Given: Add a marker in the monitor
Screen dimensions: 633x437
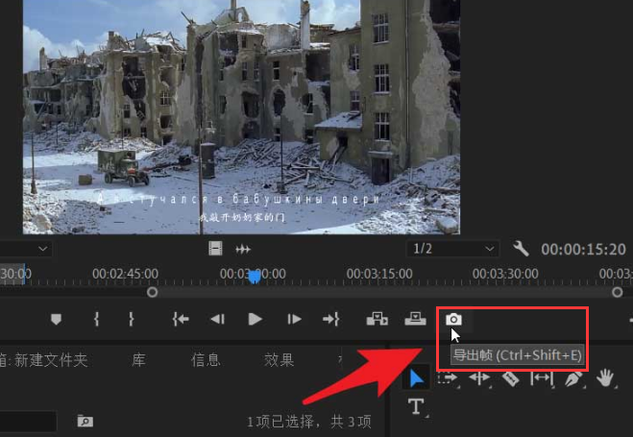Looking at the screenshot, I should click(56, 320).
